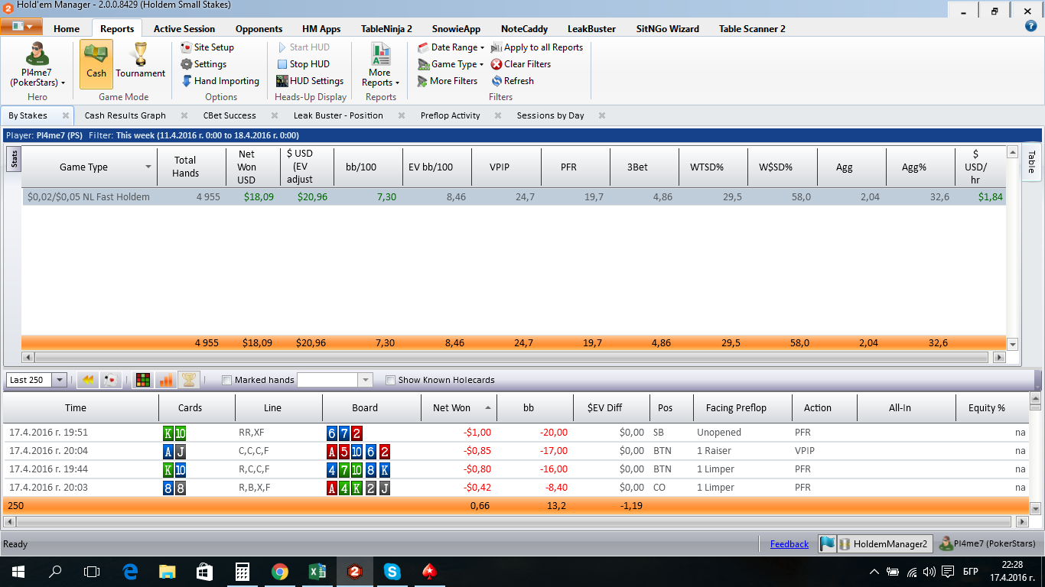The height and width of the screenshot is (587, 1045).
Task: Close the CBet Success tab
Action: (x=274, y=115)
